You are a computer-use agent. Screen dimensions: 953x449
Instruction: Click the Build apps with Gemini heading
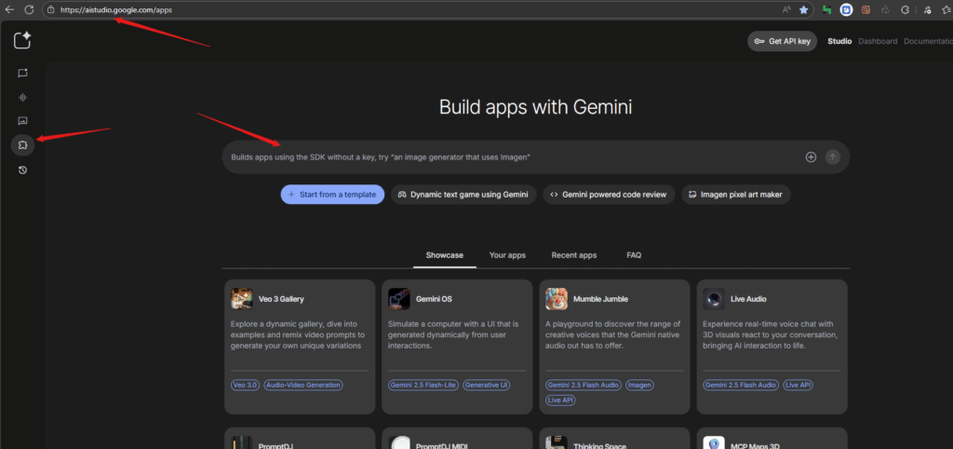(x=535, y=108)
